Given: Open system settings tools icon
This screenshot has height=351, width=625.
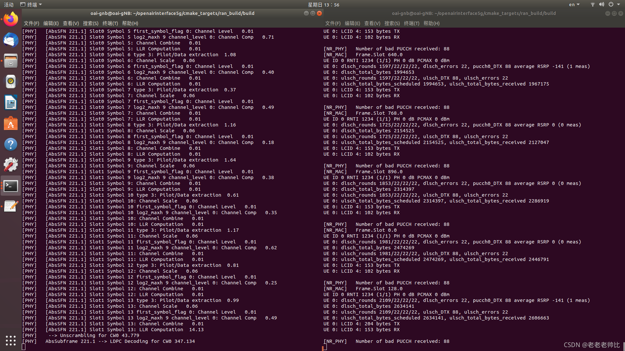Looking at the screenshot, I should pyautogui.click(x=11, y=165).
